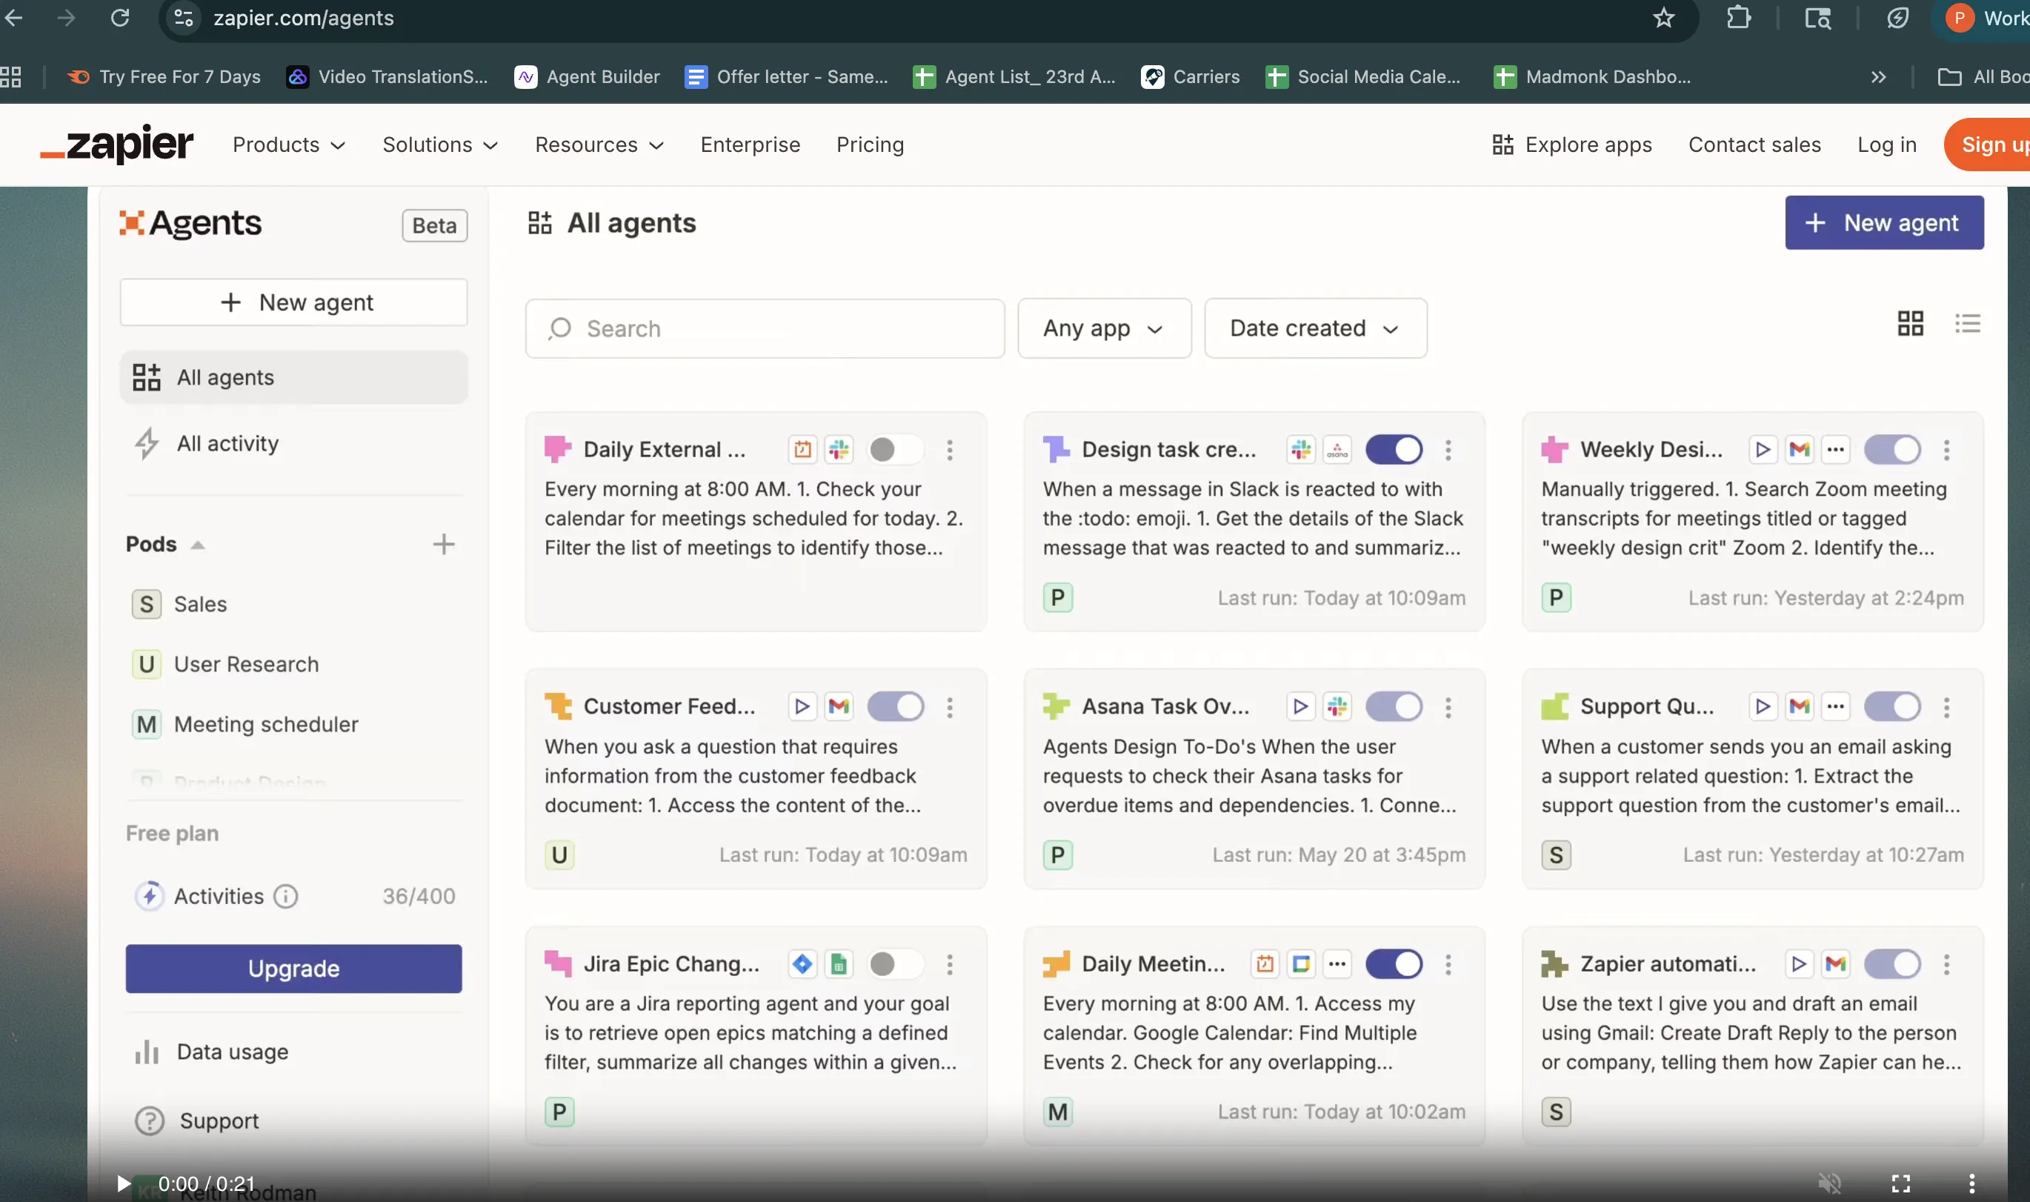2030x1202 pixels.
Task: Switch to grid view layout
Action: (1910, 324)
